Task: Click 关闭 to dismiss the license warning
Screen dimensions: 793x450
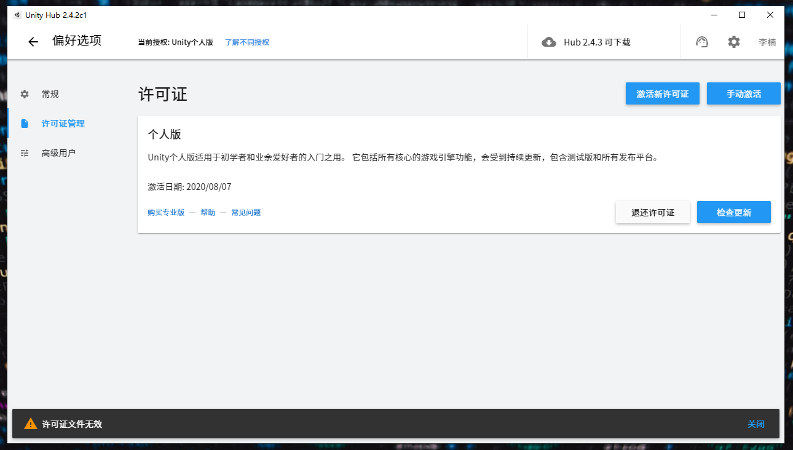Action: 756,424
